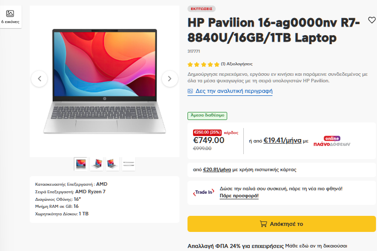This screenshot has height=251, width=377.
Task: Select the first front-view thumbnail
Action: click(x=81, y=164)
